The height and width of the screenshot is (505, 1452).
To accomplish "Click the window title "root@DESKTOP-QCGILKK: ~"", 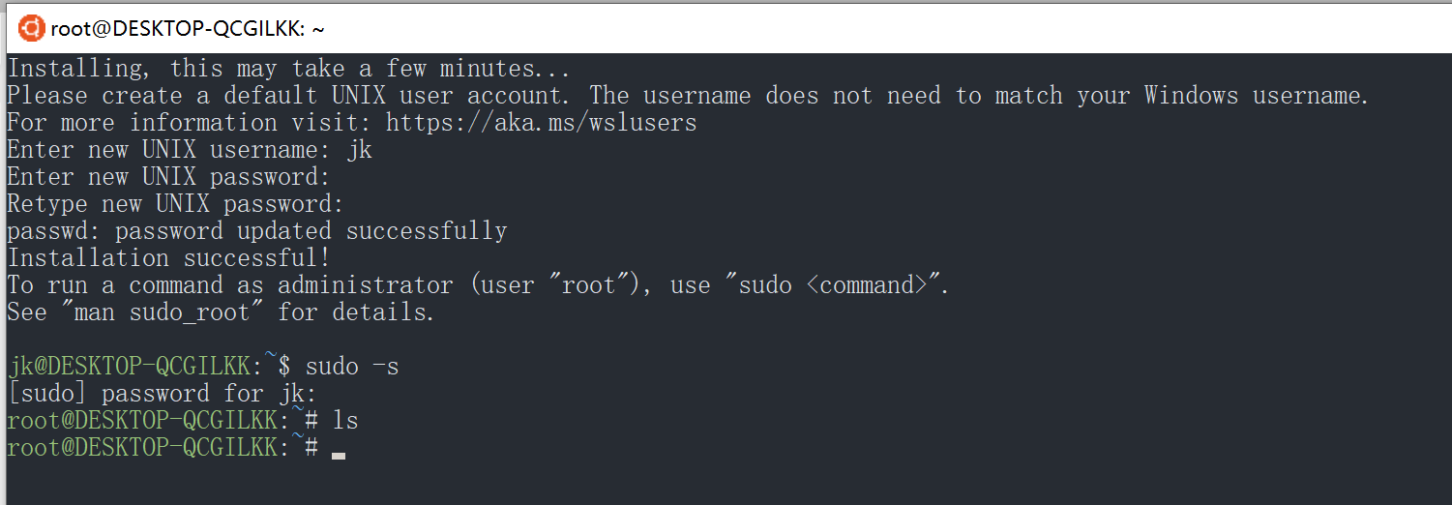I will pos(187,29).
